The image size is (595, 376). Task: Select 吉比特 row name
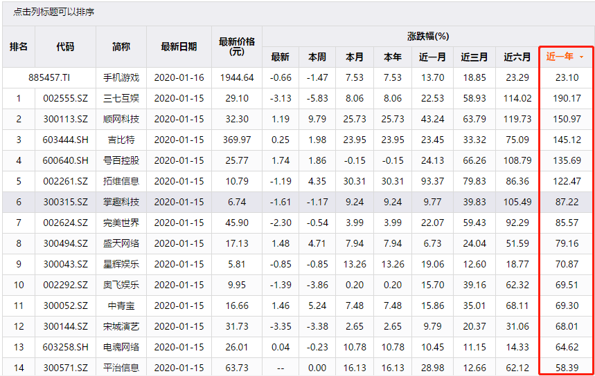tap(121, 140)
